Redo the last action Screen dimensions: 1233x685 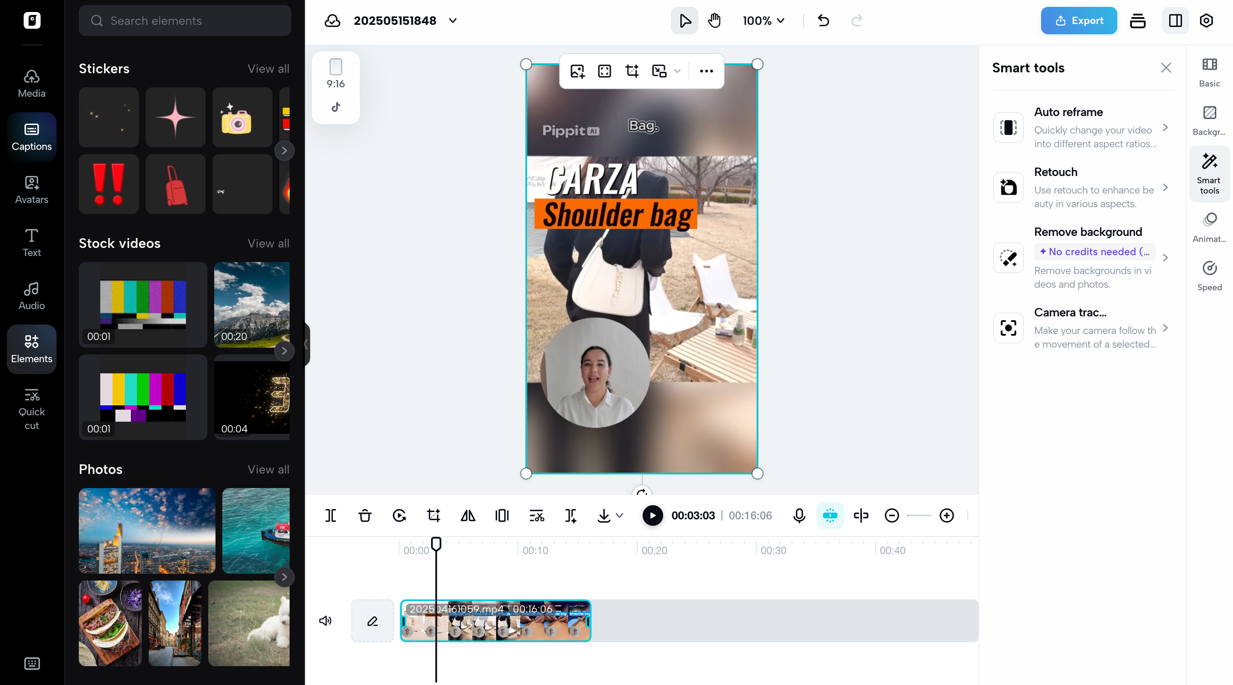[857, 21]
